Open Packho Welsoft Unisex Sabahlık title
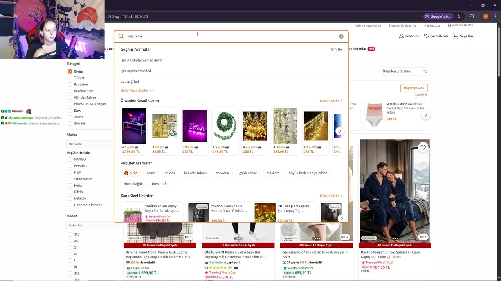Image resolution: width=501 pixels, height=281 pixels. pos(390,254)
